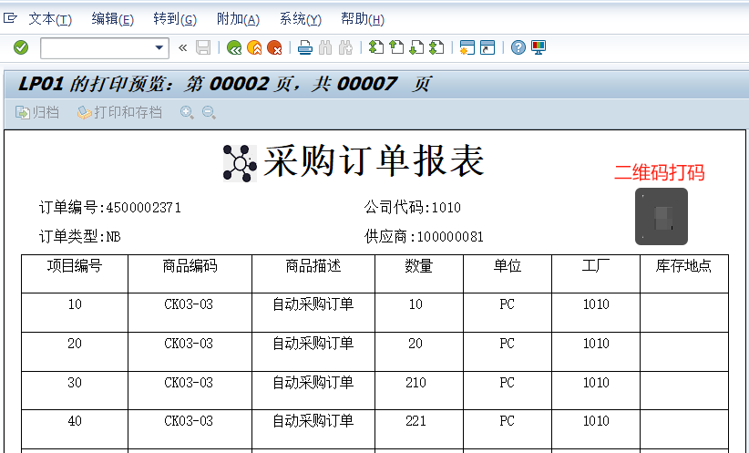Click the green Back icon

tap(234, 47)
